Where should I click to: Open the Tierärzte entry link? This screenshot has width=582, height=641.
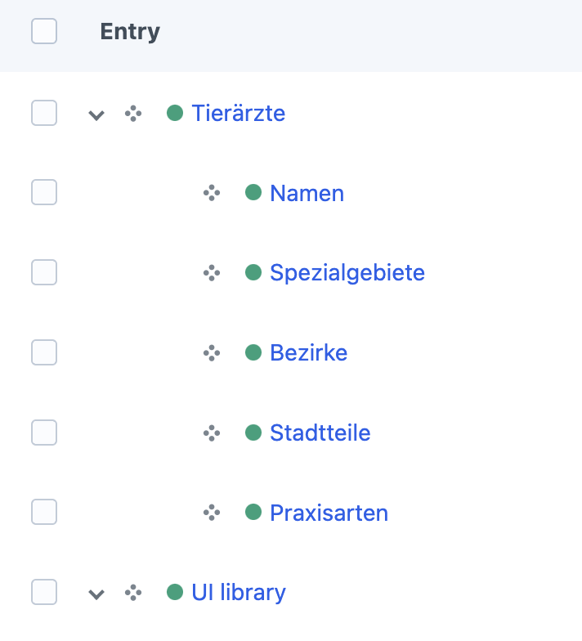(239, 113)
